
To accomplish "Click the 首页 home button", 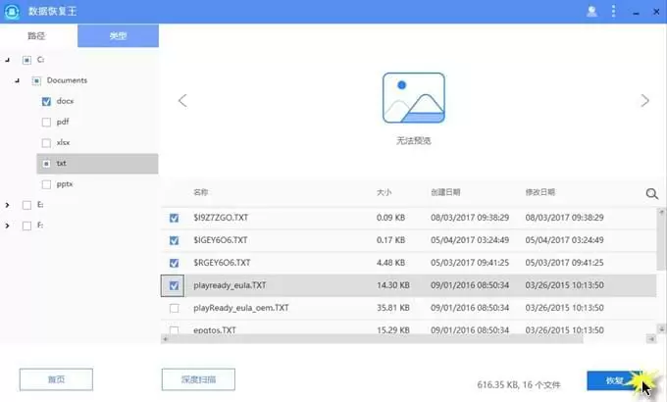I will (x=56, y=379).
